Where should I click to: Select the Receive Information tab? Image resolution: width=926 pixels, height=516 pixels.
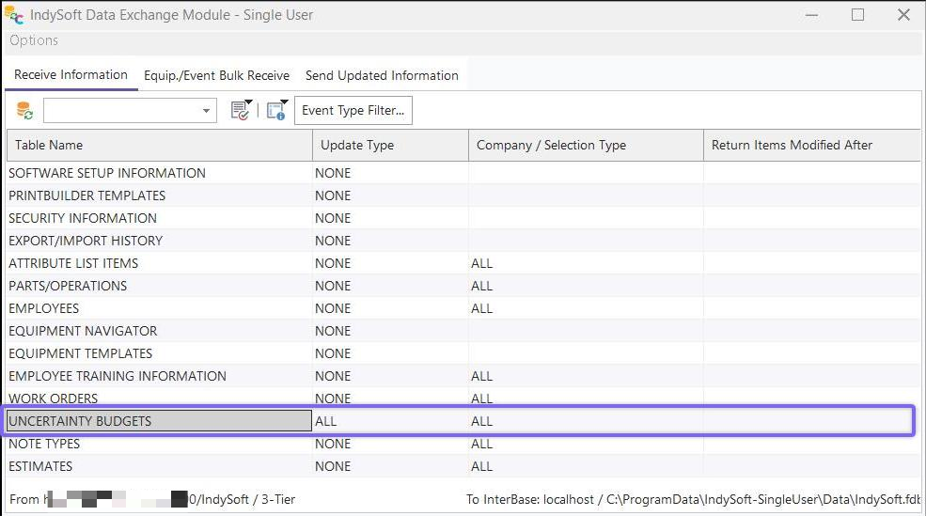point(71,75)
